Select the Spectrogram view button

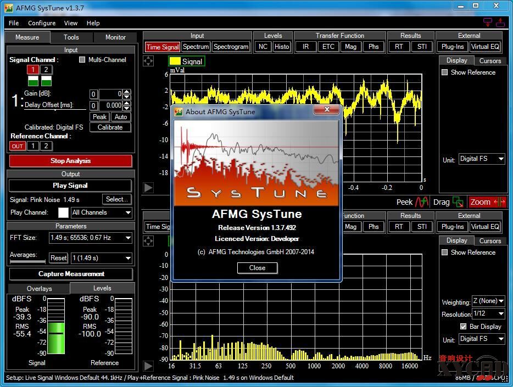click(231, 47)
